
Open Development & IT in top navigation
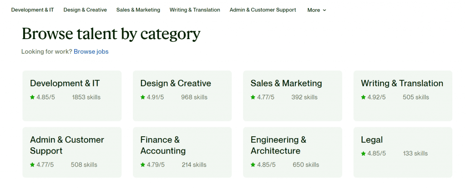click(x=32, y=10)
